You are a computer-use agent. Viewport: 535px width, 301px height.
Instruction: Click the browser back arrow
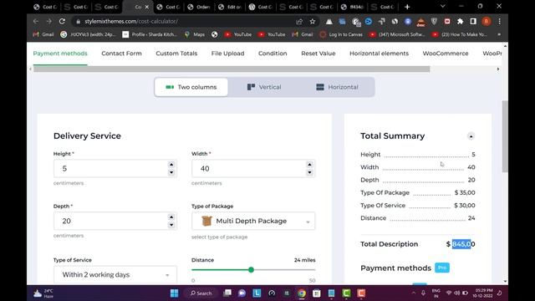(x=36, y=21)
